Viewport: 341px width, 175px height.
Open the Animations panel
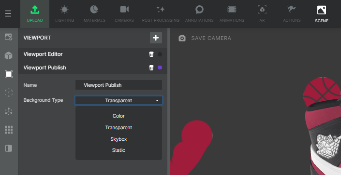pos(232,14)
